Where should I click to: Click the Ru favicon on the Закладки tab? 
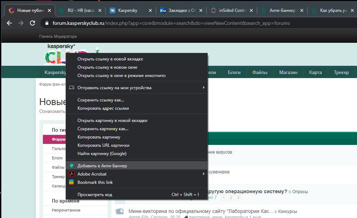pyautogui.click(x=163, y=10)
